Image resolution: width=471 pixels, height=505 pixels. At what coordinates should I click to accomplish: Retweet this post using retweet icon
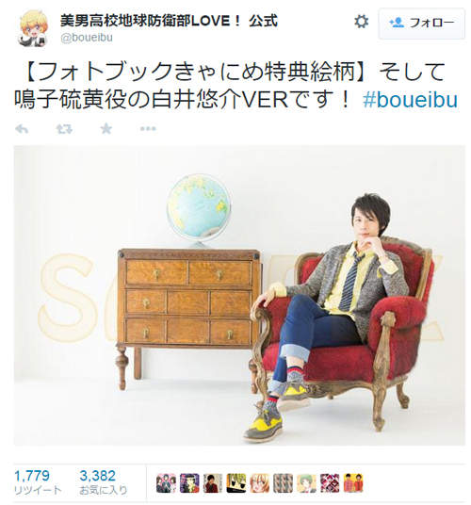click(x=64, y=129)
